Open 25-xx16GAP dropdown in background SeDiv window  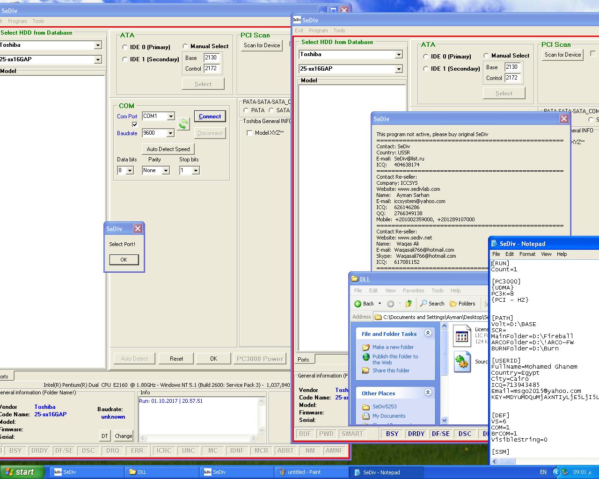tap(98, 59)
